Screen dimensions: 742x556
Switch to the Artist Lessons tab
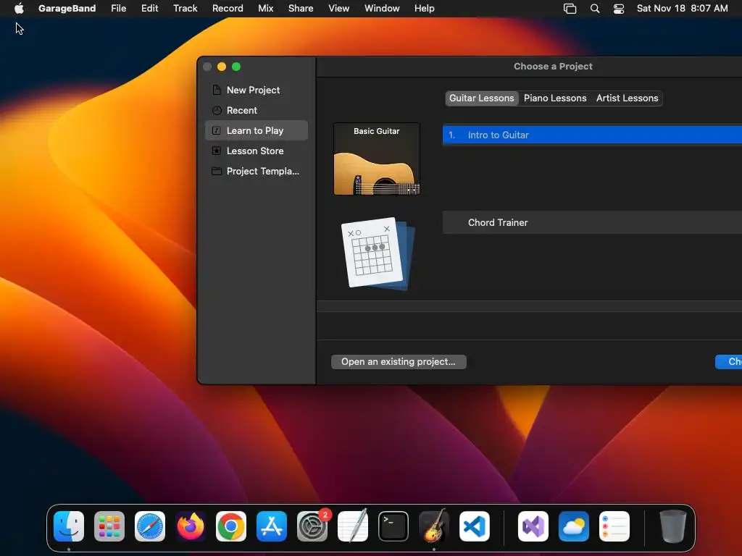point(627,98)
